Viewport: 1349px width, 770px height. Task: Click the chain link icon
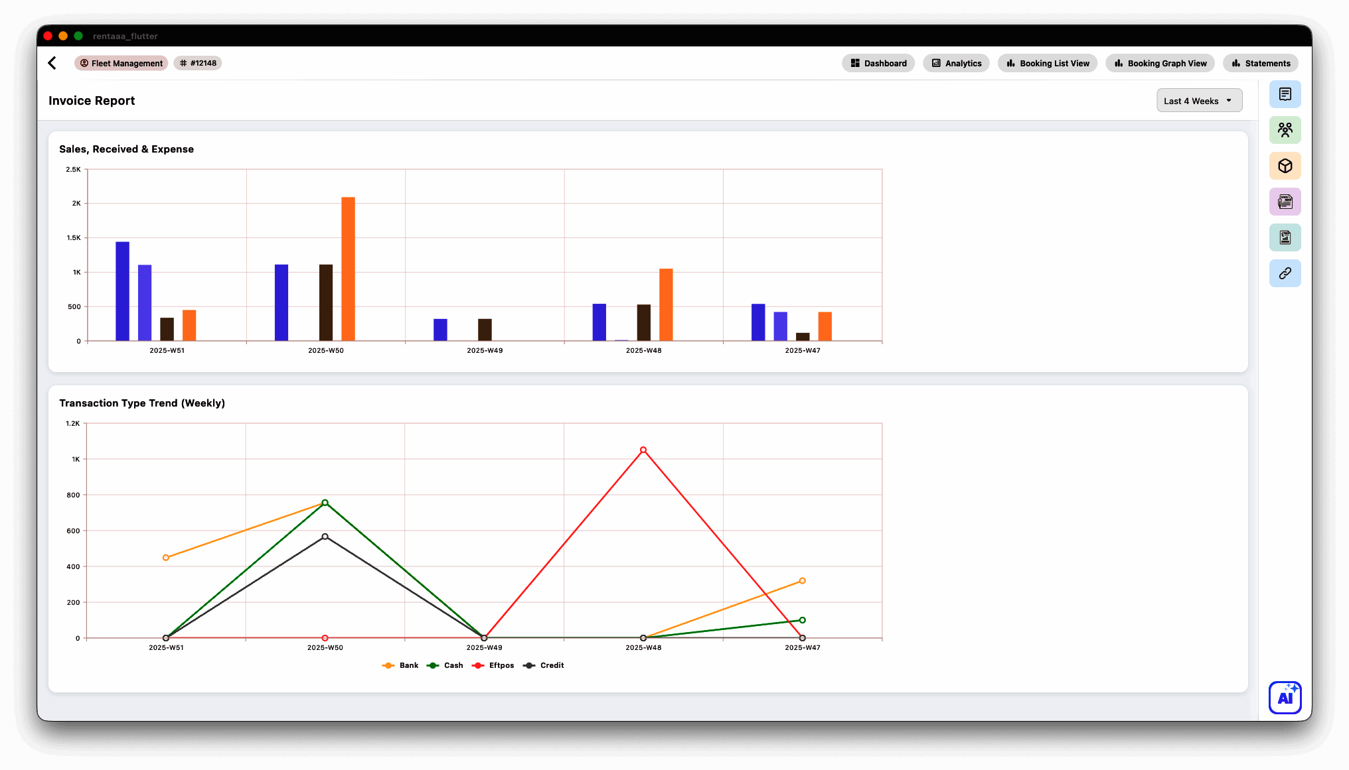pyautogui.click(x=1285, y=273)
